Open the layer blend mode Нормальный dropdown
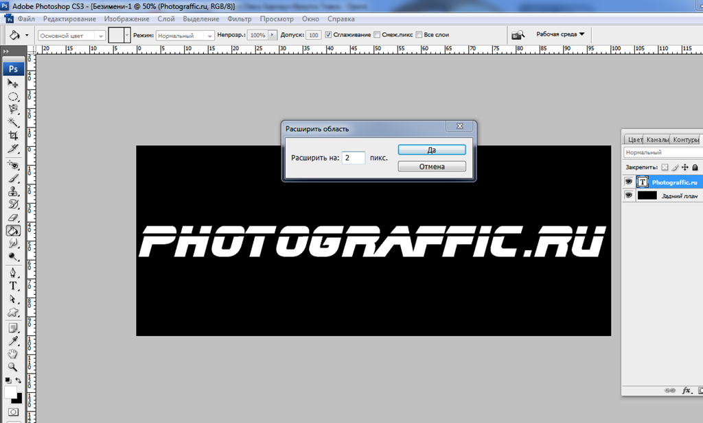The image size is (703, 423). click(663, 152)
